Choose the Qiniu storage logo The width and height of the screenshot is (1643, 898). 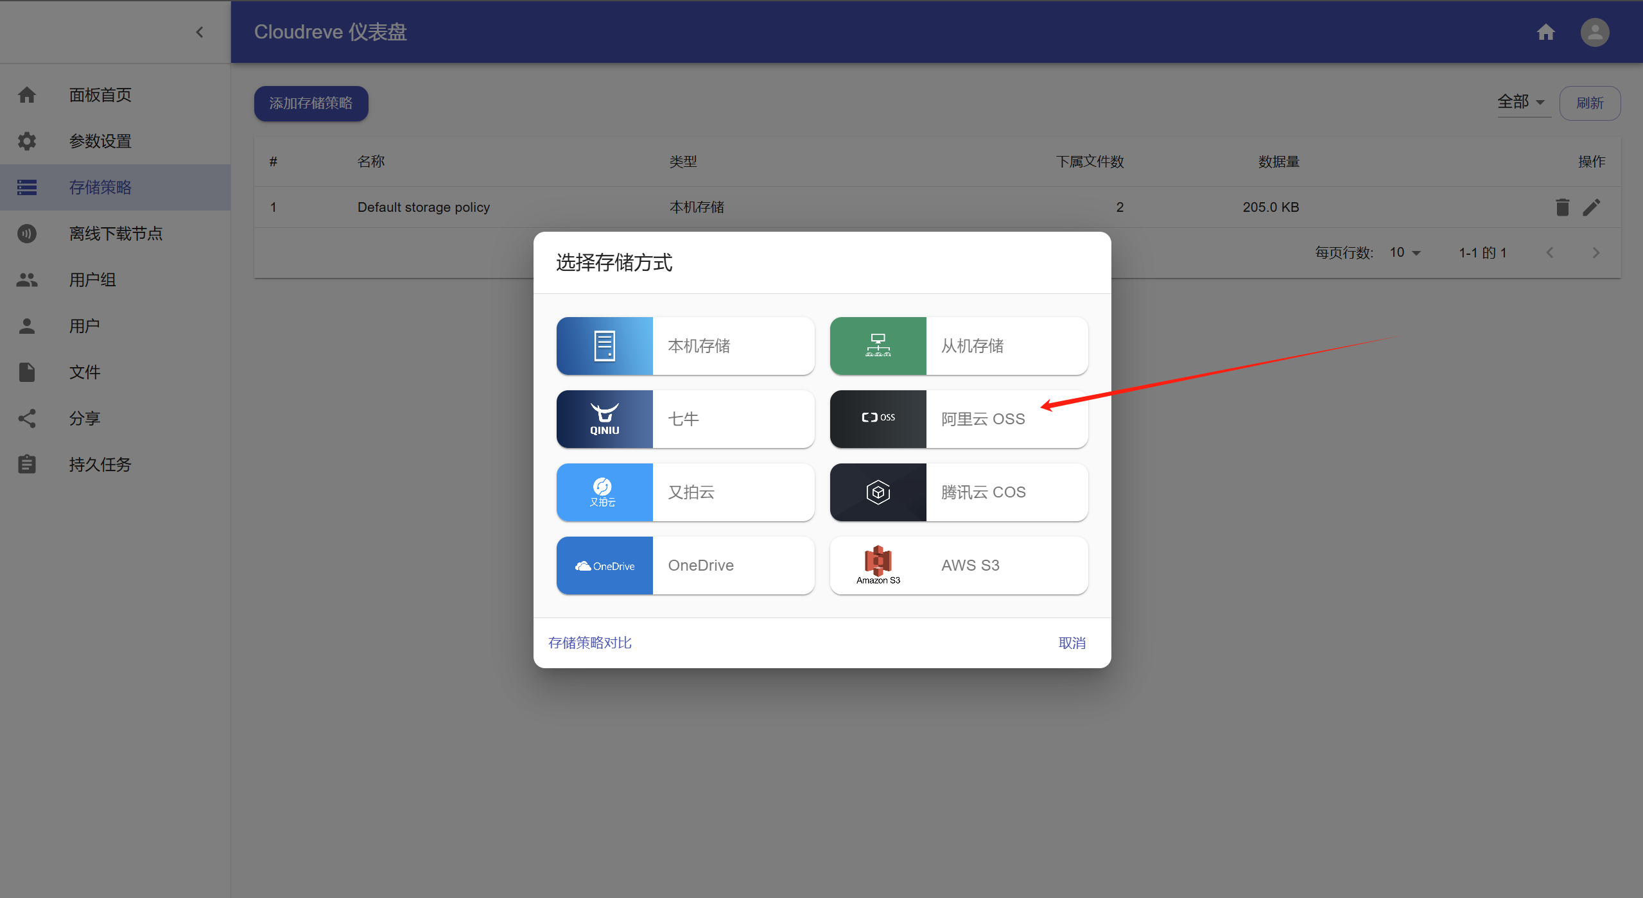pos(604,419)
